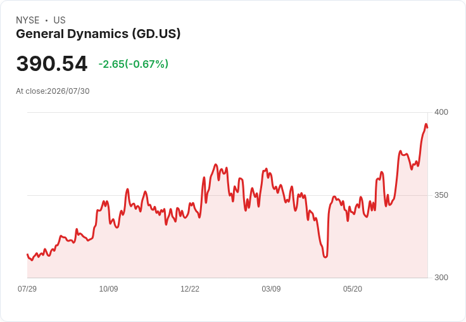Click the 05/20 date axis label
Viewport: 466px width, 322px height.
[353, 288]
